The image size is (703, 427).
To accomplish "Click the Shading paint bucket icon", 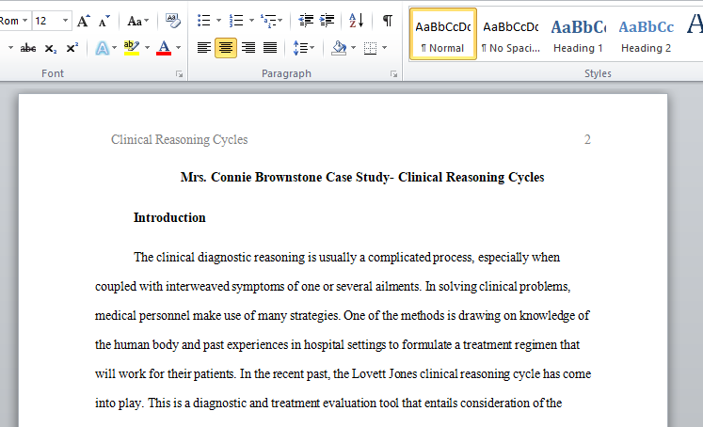I will 339,48.
